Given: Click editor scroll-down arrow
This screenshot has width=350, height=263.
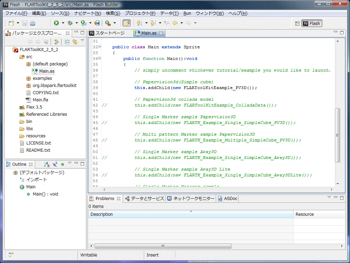Looking at the screenshot, I should click(x=337, y=184).
